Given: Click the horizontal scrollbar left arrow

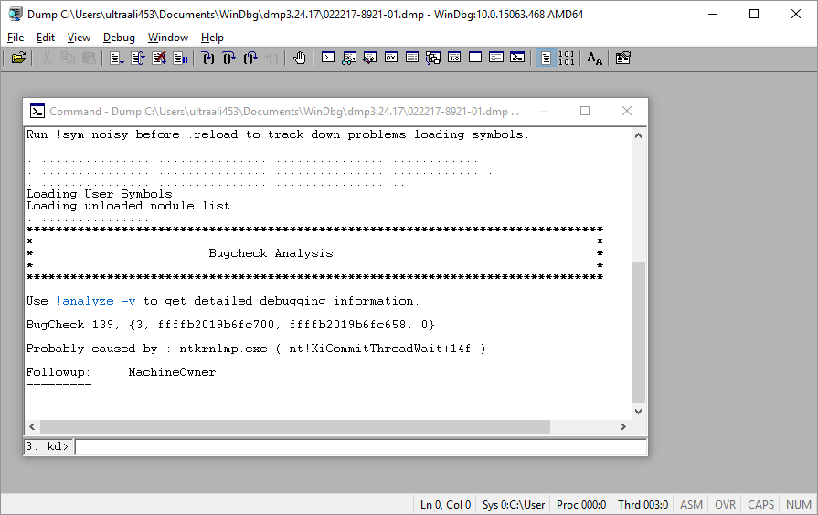Looking at the screenshot, I should click(x=32, y=427).
